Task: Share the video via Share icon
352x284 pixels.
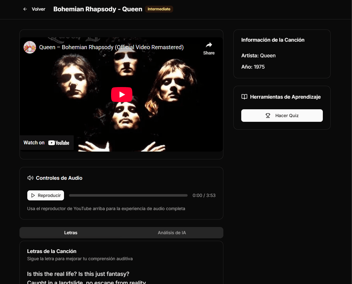Action: (209, 49)
